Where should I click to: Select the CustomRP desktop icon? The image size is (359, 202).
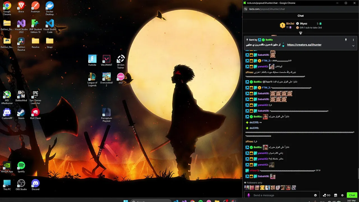coord(7,114)
